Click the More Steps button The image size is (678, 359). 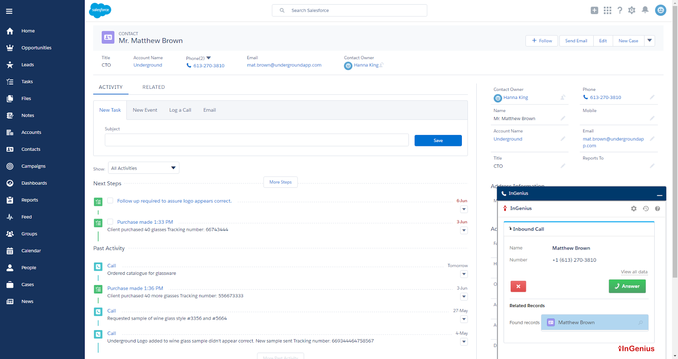coord(281,182)
